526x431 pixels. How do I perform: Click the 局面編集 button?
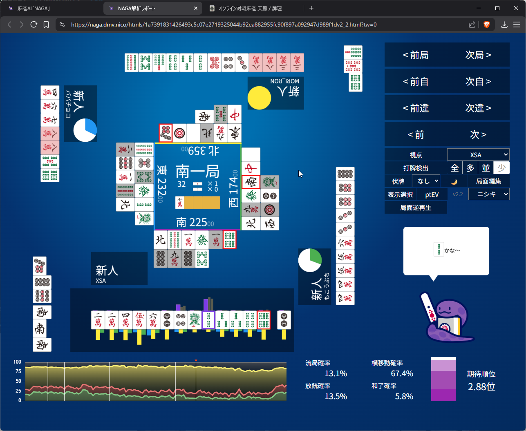tap(488, 181)
